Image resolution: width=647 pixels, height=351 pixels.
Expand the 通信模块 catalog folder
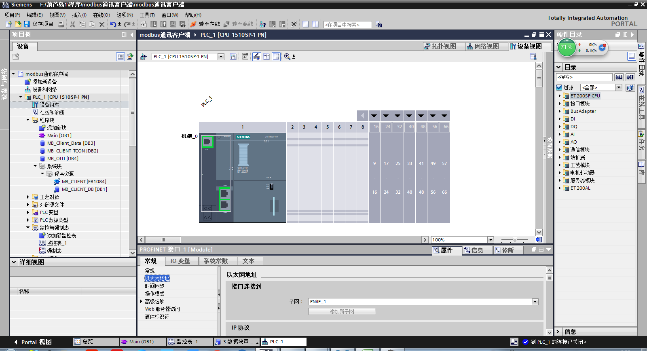560,150
